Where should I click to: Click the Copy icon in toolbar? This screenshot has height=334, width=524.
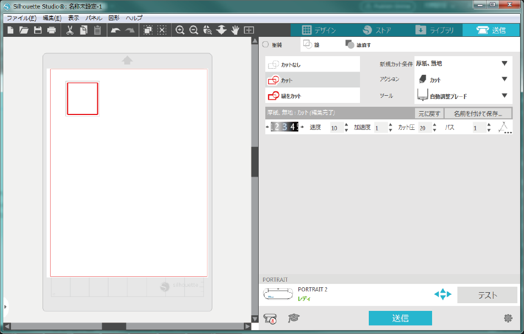click(x=84, y=30)
